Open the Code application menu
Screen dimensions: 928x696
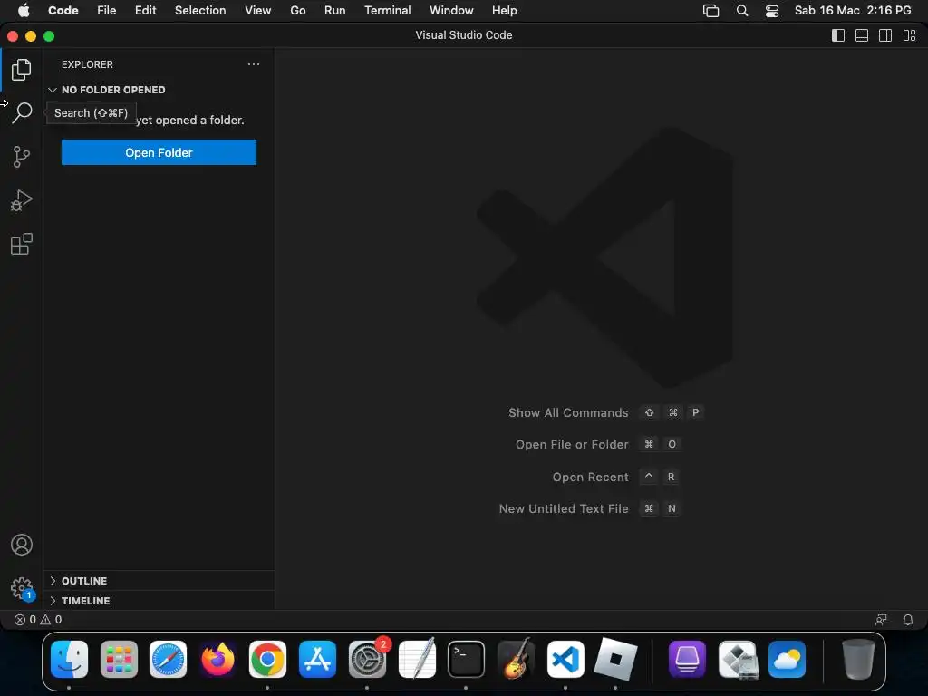pyautogui.click(x=63, y=11)
